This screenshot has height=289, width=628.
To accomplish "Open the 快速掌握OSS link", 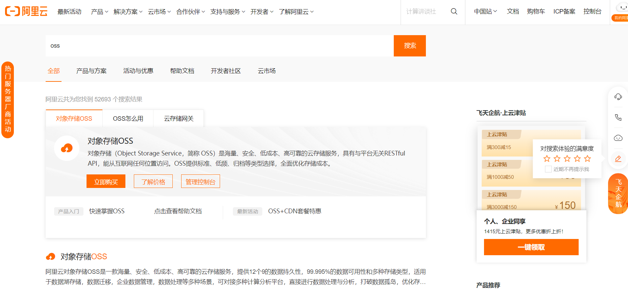I will click(107, 211).
